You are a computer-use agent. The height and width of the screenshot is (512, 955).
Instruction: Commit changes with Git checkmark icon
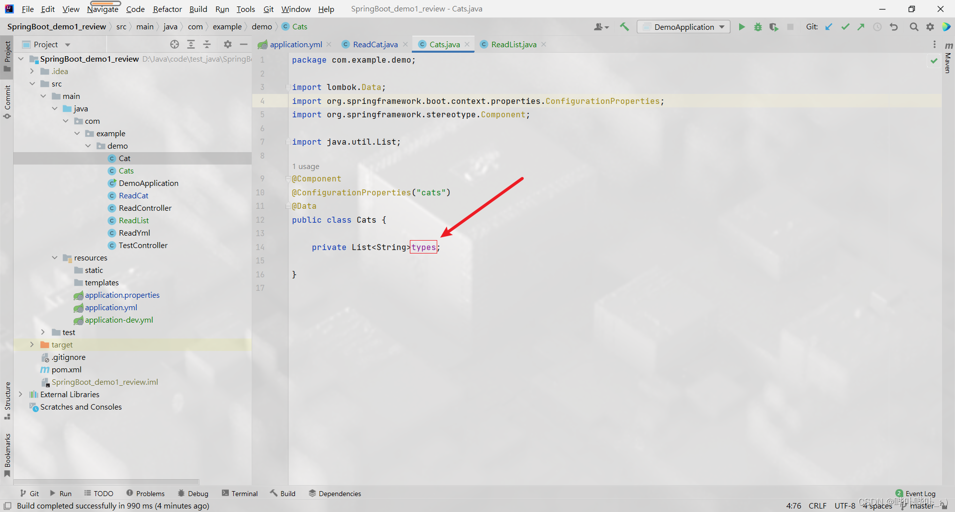845,27
